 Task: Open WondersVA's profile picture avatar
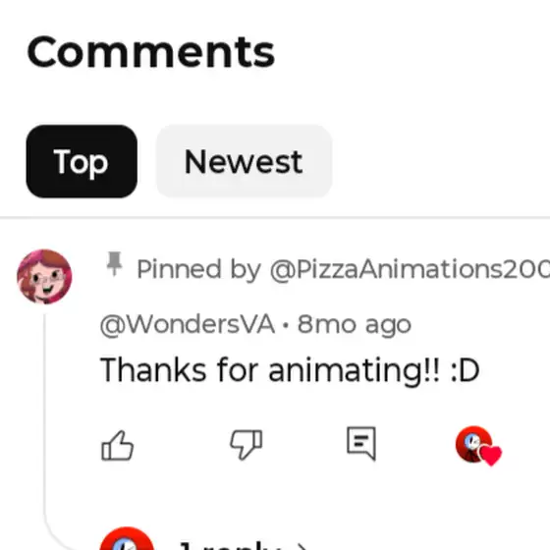[x=44, y=276]
